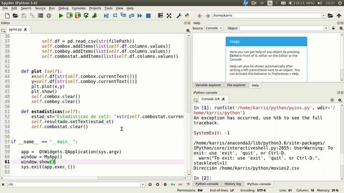This screenshot has width=344, height=193.
Task: Open the Source Console dropdown in Help
Action: pyautogui.click(x=214, y=28)
